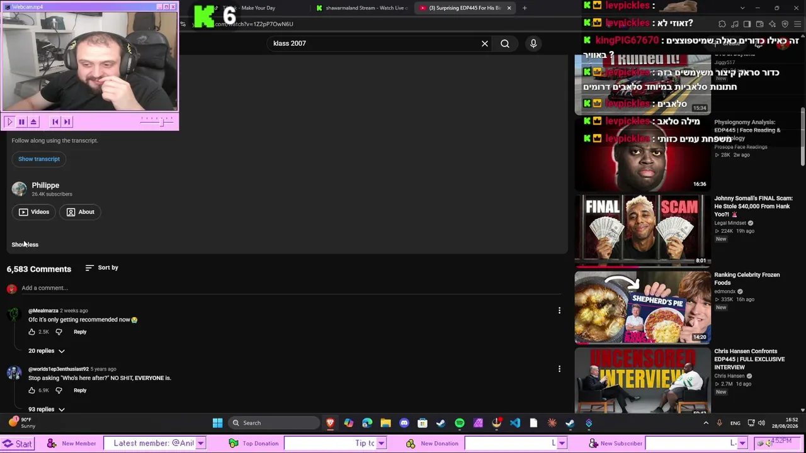Viewport: 806px width, 453px height.
Task: Skip to previous track in Webcam player
Action: pyautogui.click(x=55, y=122)
